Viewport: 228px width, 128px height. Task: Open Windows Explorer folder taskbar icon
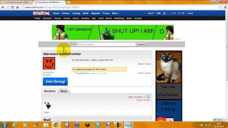click(x=46, y=125)
